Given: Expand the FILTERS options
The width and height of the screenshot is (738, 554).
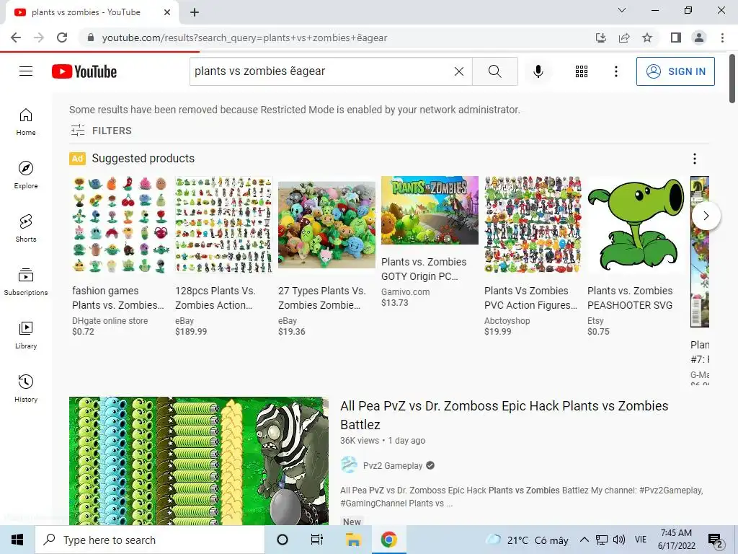Looking at the screenshot, I should 101,131.
